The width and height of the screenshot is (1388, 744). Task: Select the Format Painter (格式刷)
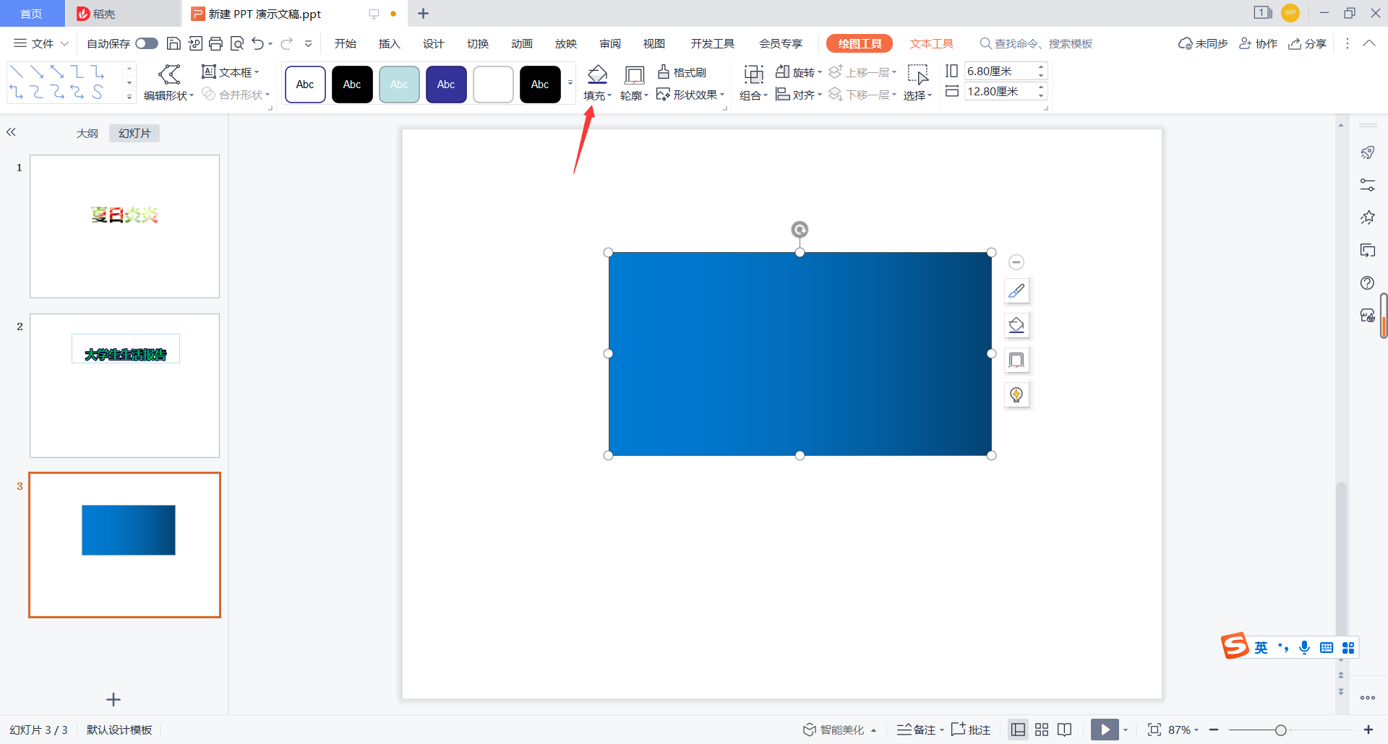pos(682,72)
